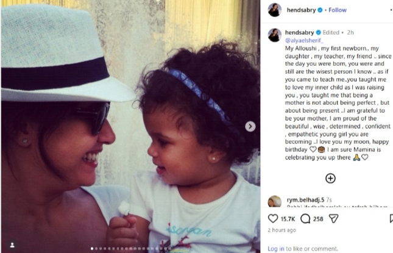This screenshot has width=393, height=253.
Task: Click the 2 hours ago timestamp
Action: click(281, 230)
